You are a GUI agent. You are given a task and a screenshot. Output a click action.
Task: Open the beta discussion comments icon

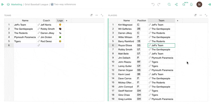tap(184, 5)
